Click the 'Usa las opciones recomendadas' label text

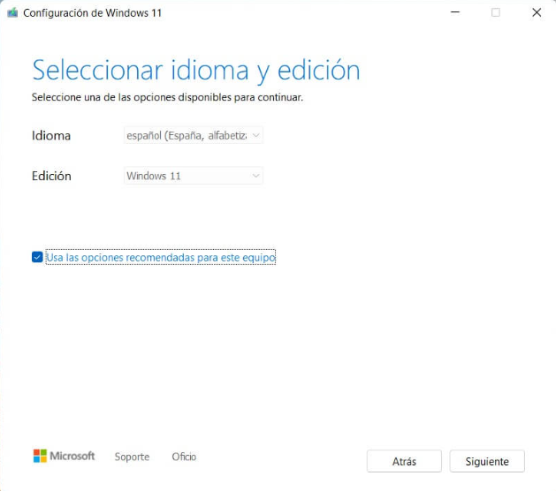tap(160, 257)
